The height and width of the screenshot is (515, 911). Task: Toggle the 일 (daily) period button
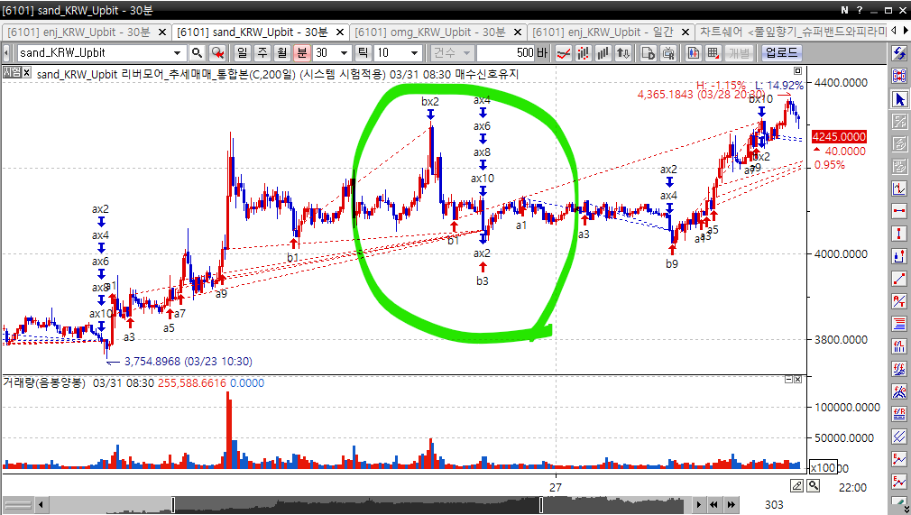click(x=243, y=52)
